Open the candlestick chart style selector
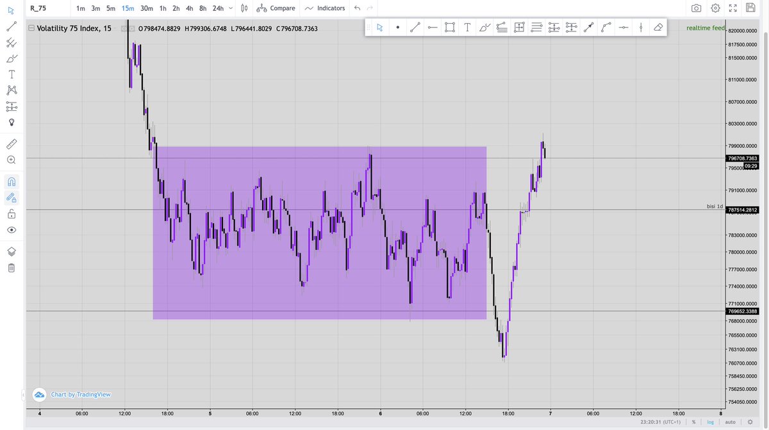This screenshot has height=430, width=769. 244,8
